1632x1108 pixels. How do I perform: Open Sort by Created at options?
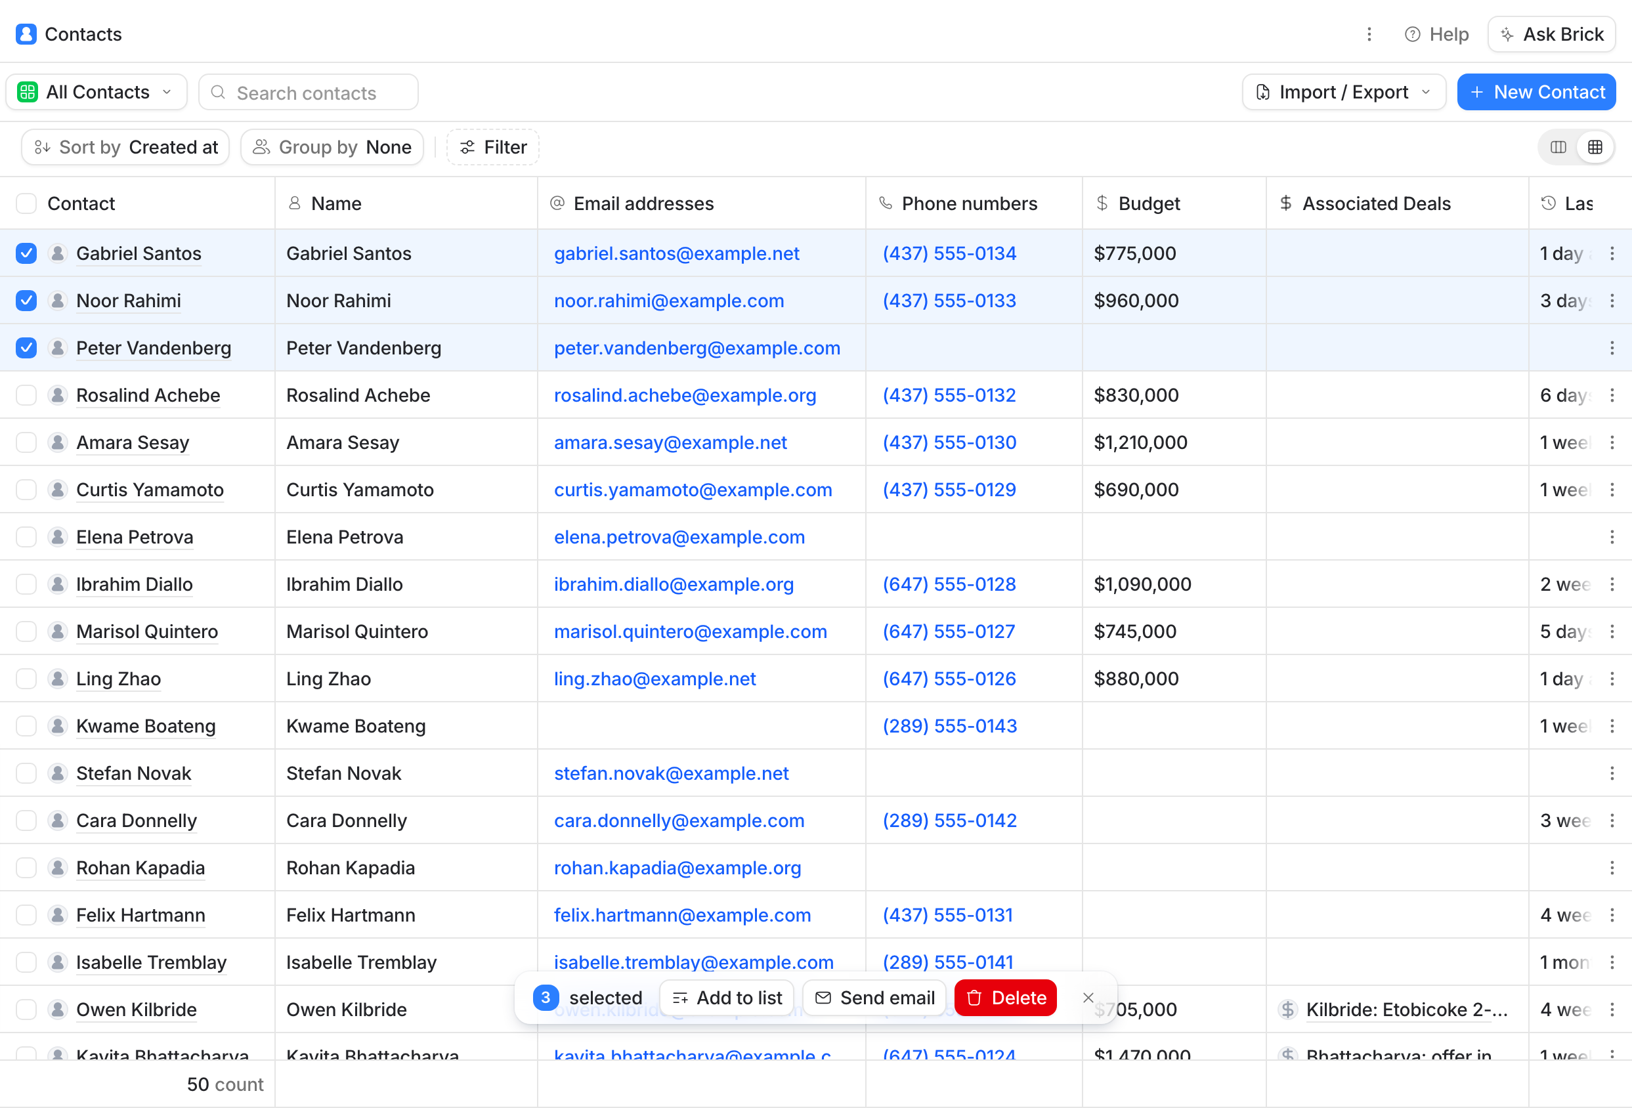click(x=125, y=147)
